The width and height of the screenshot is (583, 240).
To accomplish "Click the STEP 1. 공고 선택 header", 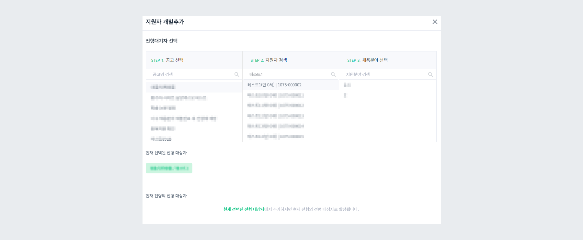I will tap(167, 60).
